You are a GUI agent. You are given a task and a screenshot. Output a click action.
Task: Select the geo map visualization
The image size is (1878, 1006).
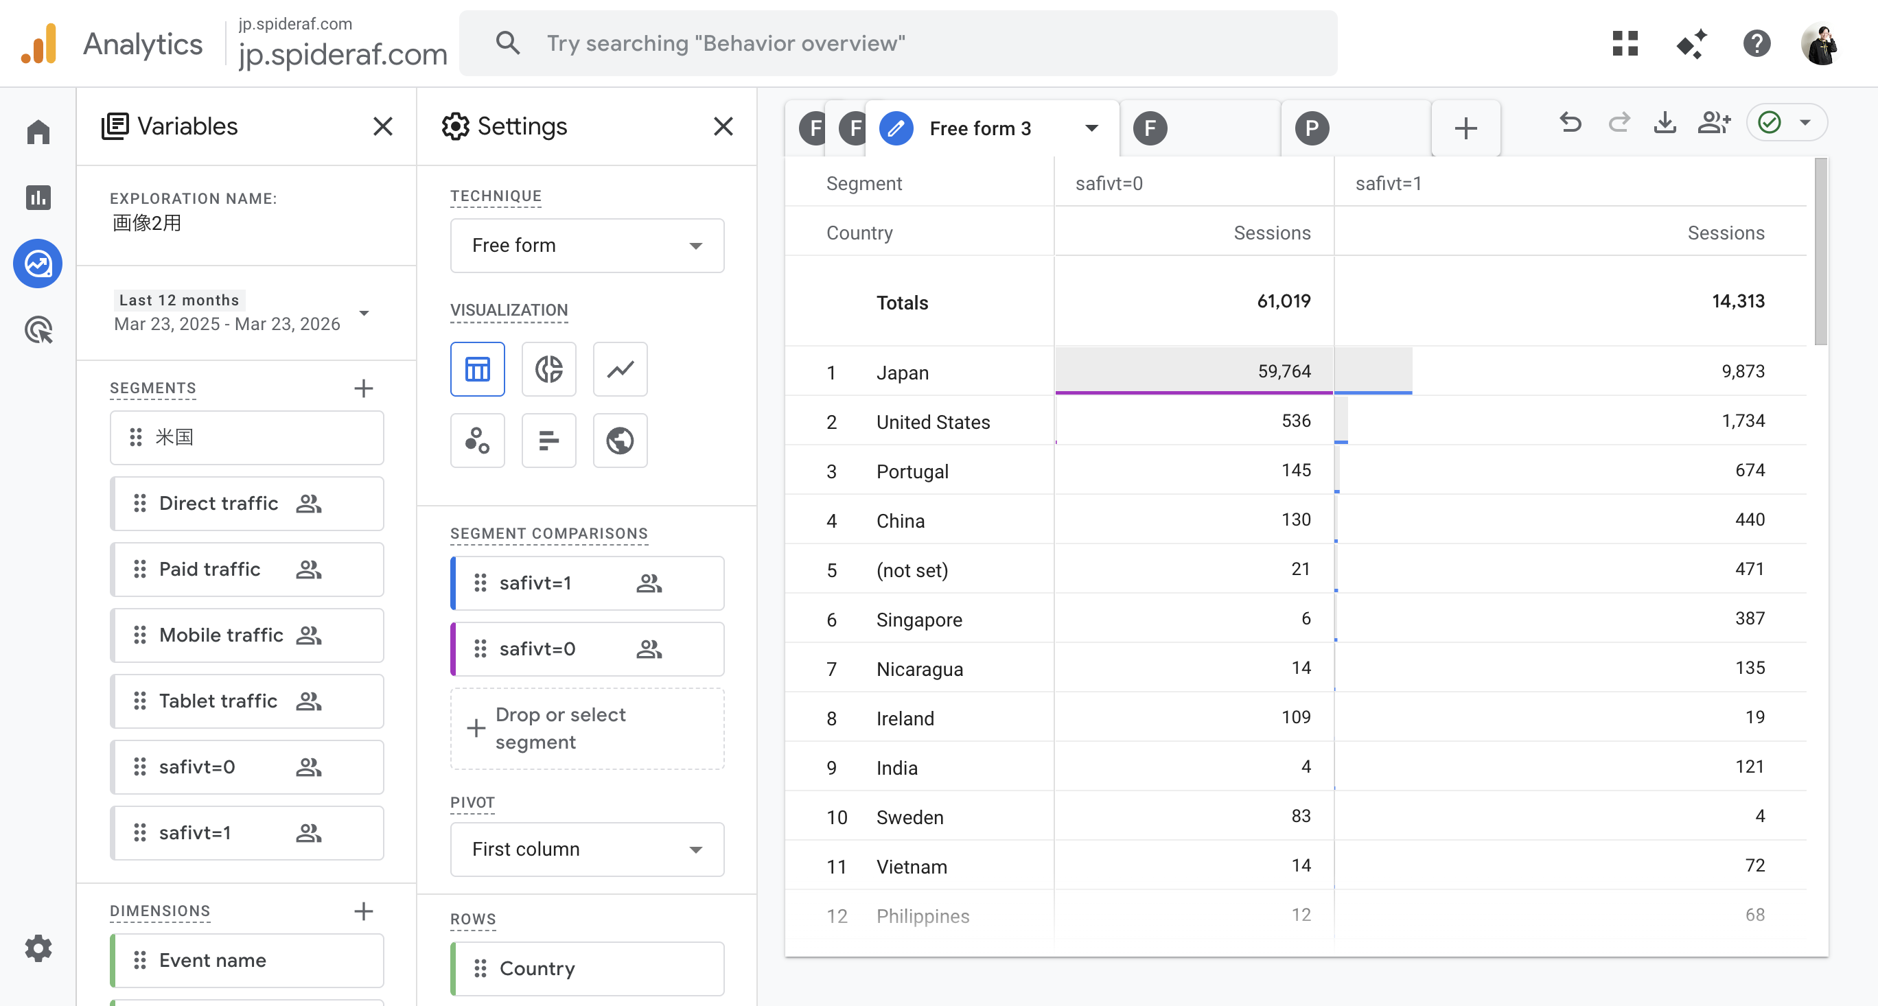click(620, 441)
